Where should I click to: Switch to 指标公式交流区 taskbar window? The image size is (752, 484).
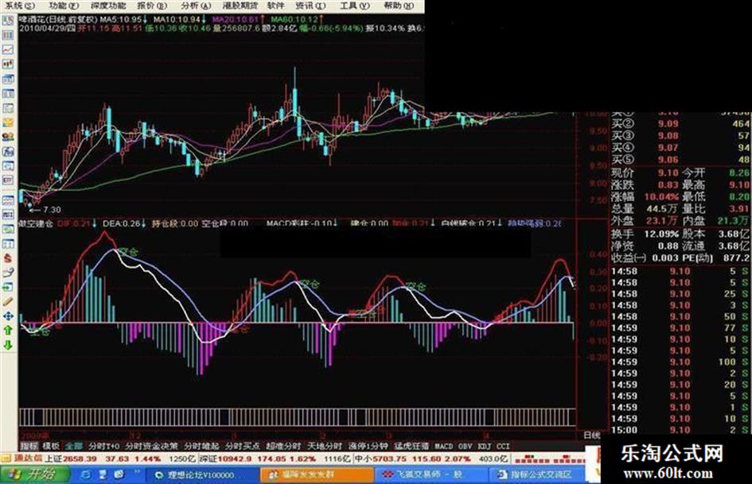(x=539, y=475)
